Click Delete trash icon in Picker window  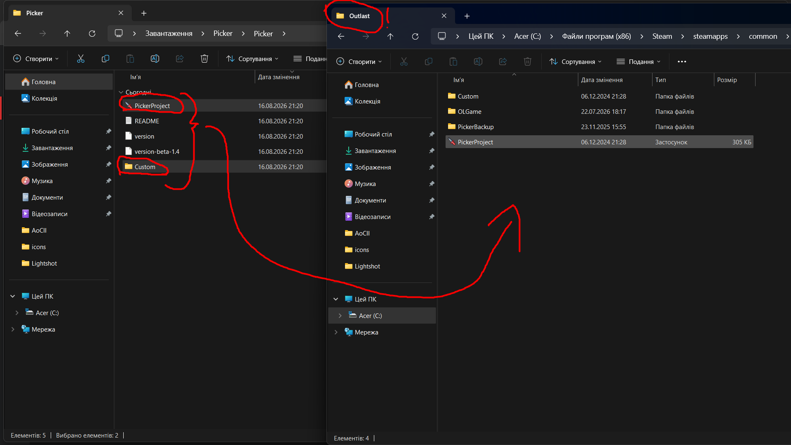click(x=204, y=59)
